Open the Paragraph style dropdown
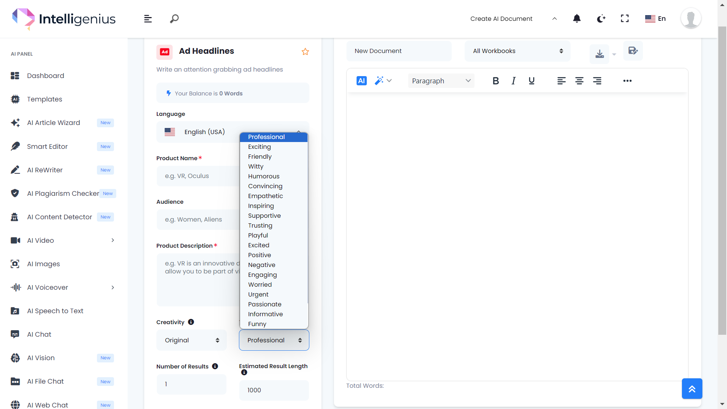The width and height of the screenshot is (727, 409). (x=441, y=81)
